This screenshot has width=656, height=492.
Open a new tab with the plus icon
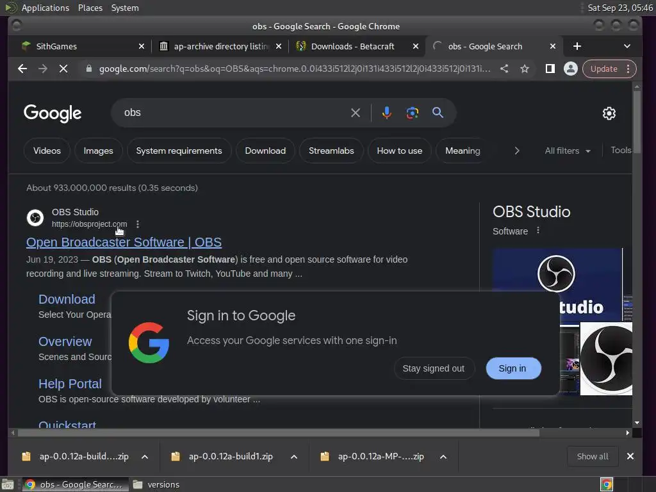tap(577, 46)
